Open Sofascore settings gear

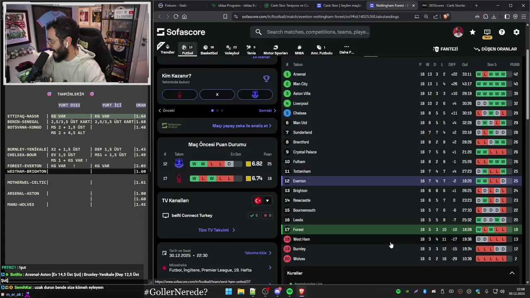(516, 32)
